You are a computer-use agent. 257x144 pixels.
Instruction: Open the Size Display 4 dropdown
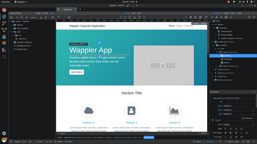pyautogui.click(x=239, y=114)
